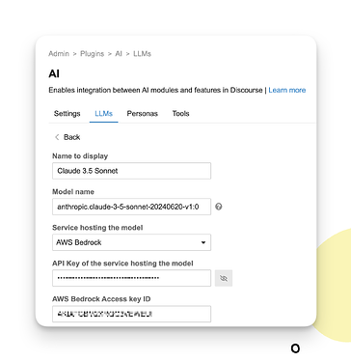Image resolution: width=351 pixels, height=362 pixels.
Task: Click the Back chevron icon
Action: coord(57,137)
